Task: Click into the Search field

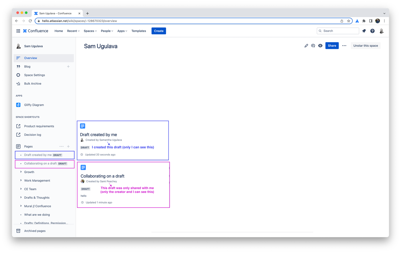Action: click(x=338, y=31)
